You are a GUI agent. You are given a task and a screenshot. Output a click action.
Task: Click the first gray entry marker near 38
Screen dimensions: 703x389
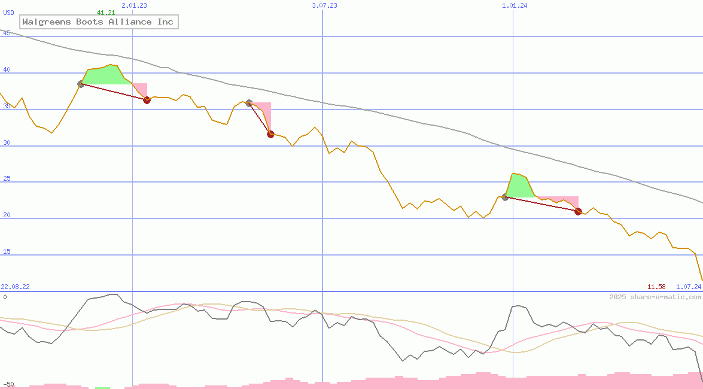click(x=81, y=84)
